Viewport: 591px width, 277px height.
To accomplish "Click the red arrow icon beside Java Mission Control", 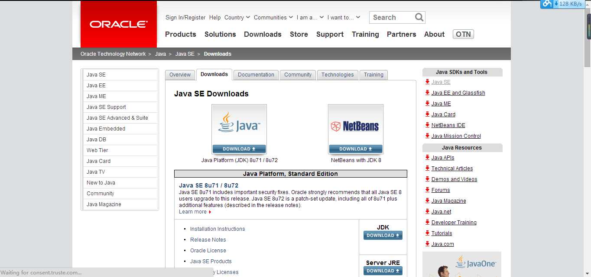I will point(427,136).
